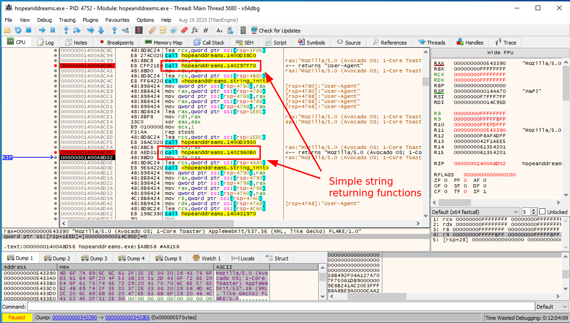
Task: Open the Default (x64 fastcall) calling convention dropdown
Action: 475,212
